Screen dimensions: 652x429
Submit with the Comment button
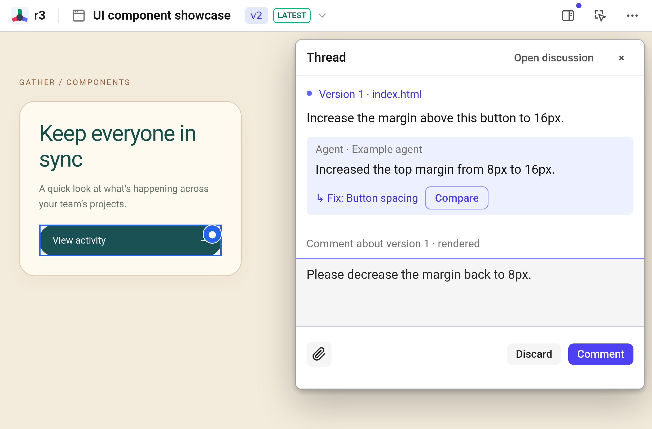click(601, 354)
